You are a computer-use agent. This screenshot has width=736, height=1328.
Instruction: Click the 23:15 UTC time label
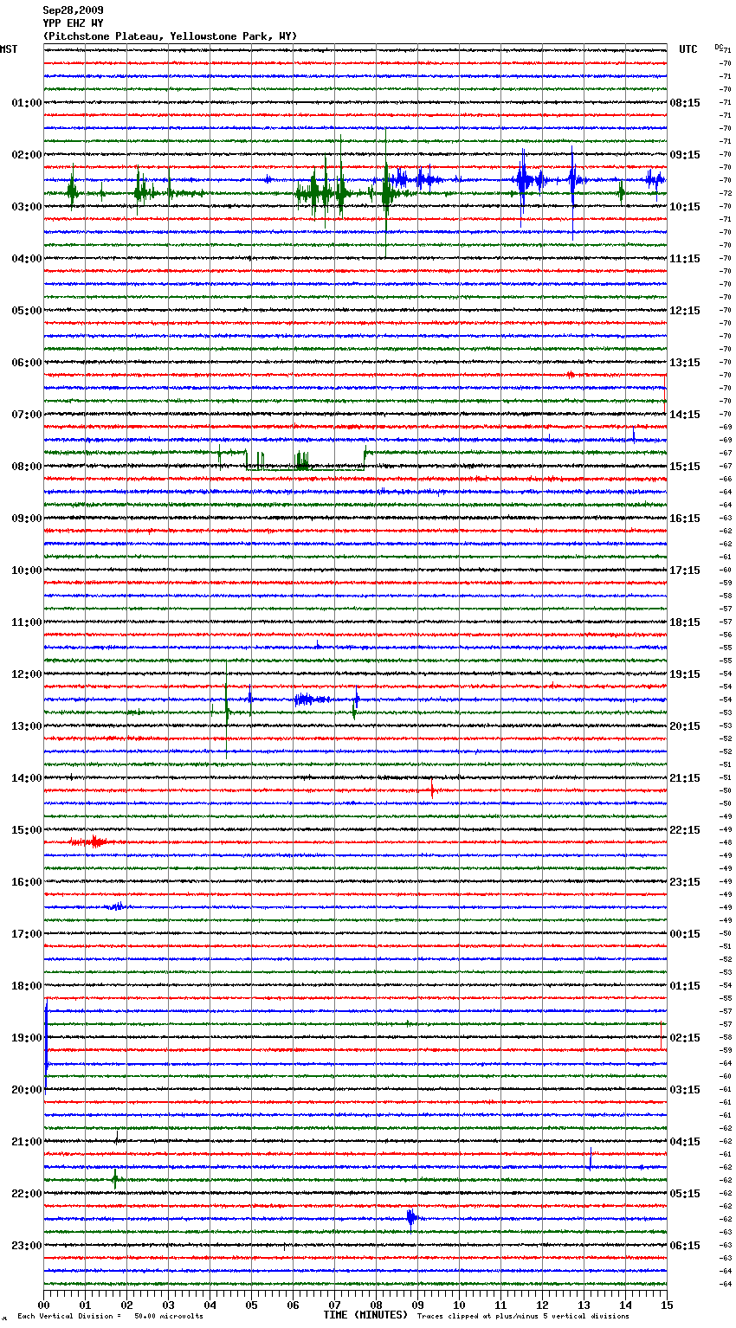coord(685,882)
